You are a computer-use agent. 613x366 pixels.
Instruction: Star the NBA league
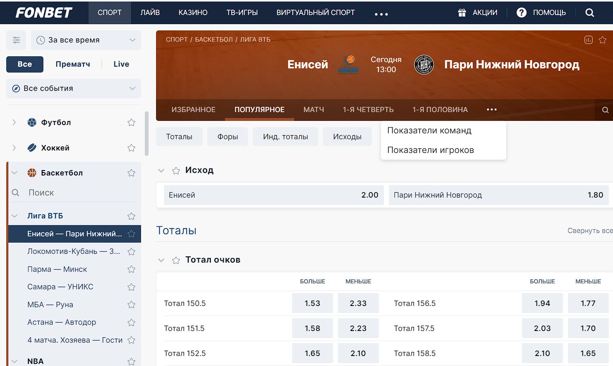(x=131, y=361)
